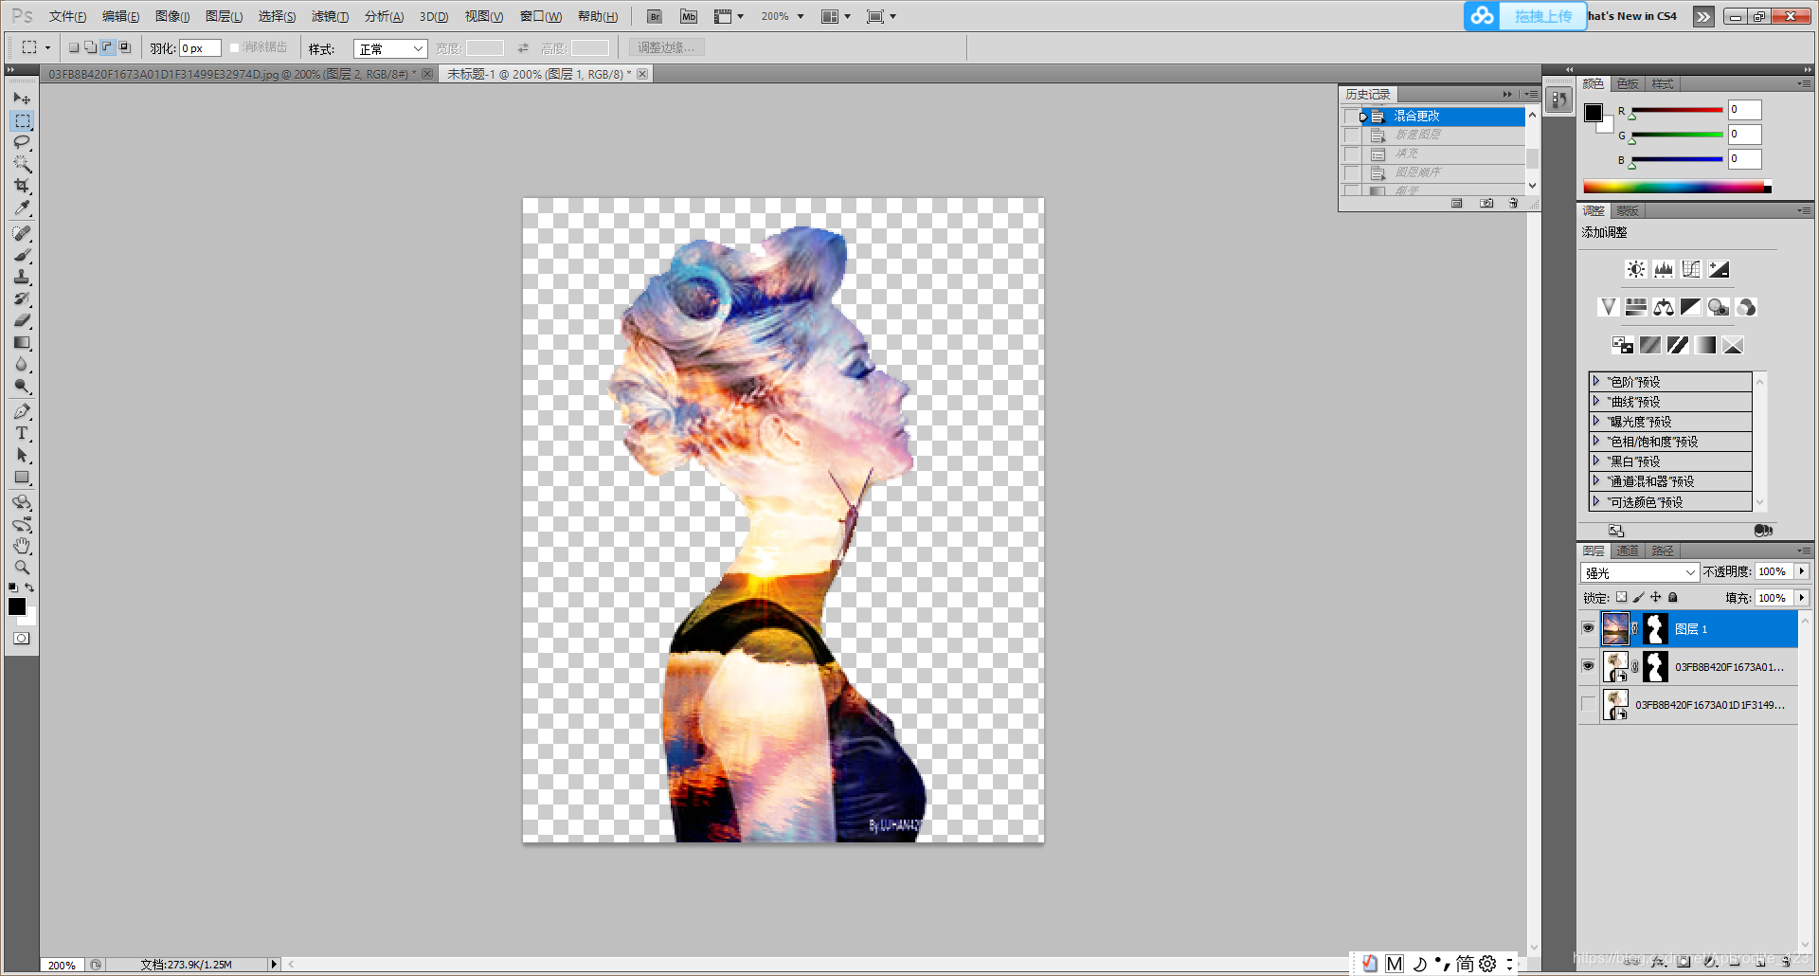
Task: Add a Color Balance adjustment
Action: [1663, 307]
